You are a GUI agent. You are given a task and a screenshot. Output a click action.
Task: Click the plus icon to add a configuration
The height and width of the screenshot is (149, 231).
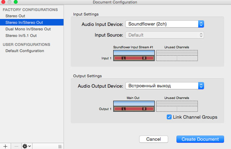click(x=5, y=146)
